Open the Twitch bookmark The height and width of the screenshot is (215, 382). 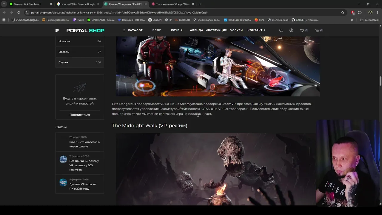(78, 20)
